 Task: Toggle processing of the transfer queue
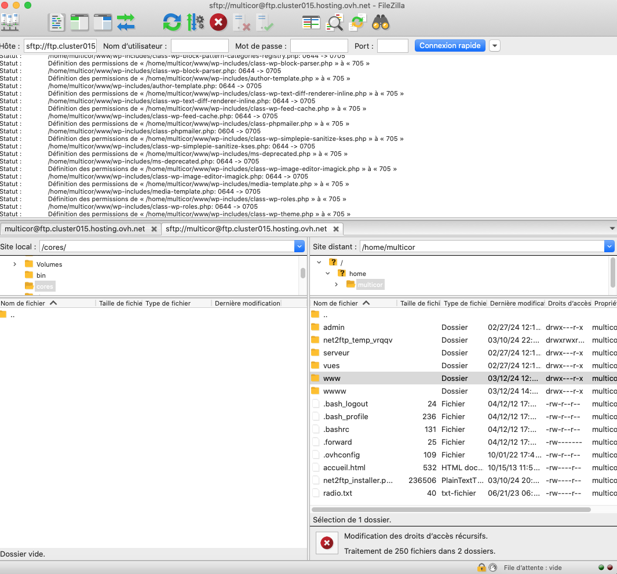(x=195, y=23)
